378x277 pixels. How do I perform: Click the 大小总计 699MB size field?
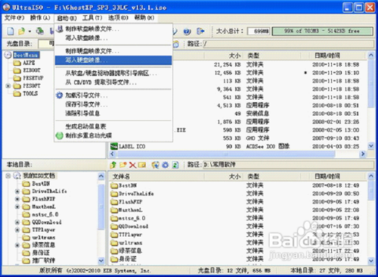pyautogui.click(x=259, y=31)
